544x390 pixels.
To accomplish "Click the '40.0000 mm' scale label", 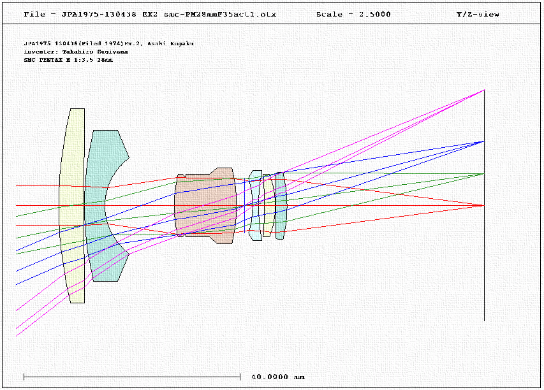I will click(x=278, y=377).
